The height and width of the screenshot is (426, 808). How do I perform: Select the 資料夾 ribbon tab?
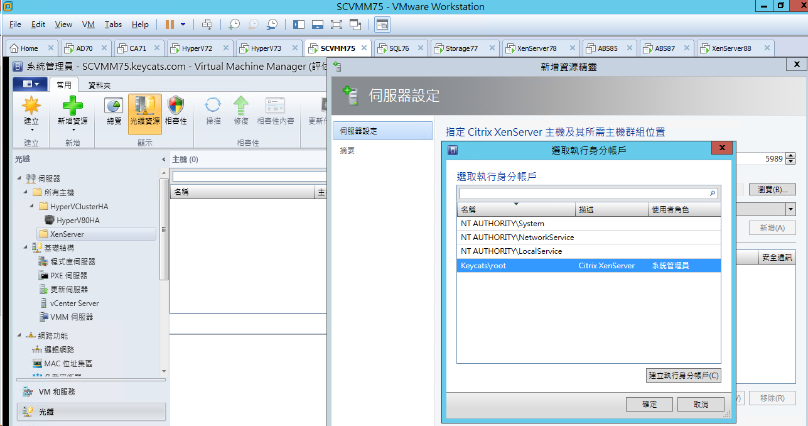[x=99, y=85]
